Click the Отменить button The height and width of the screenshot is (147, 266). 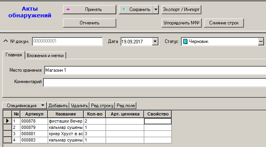pyautogui.click(x=89, y=23)
